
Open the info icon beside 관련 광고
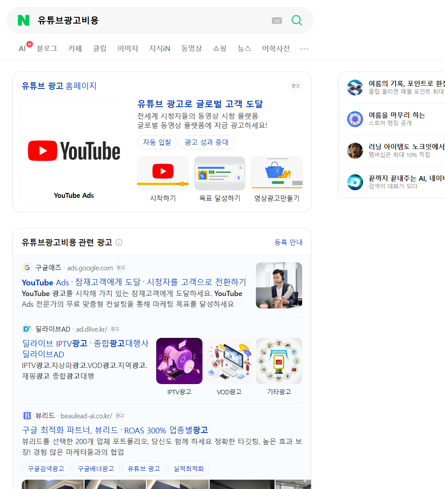(119, 242)
